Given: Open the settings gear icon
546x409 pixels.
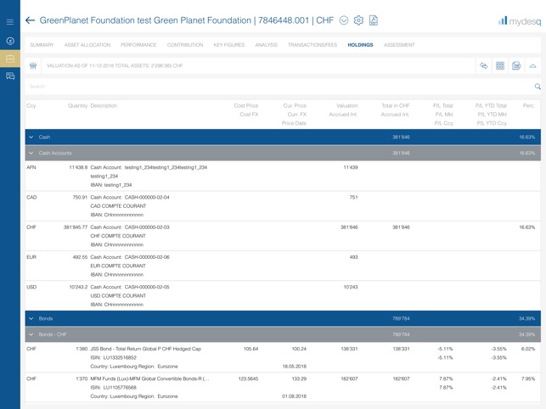Looking at the screenshot, I should click(358, 20).
